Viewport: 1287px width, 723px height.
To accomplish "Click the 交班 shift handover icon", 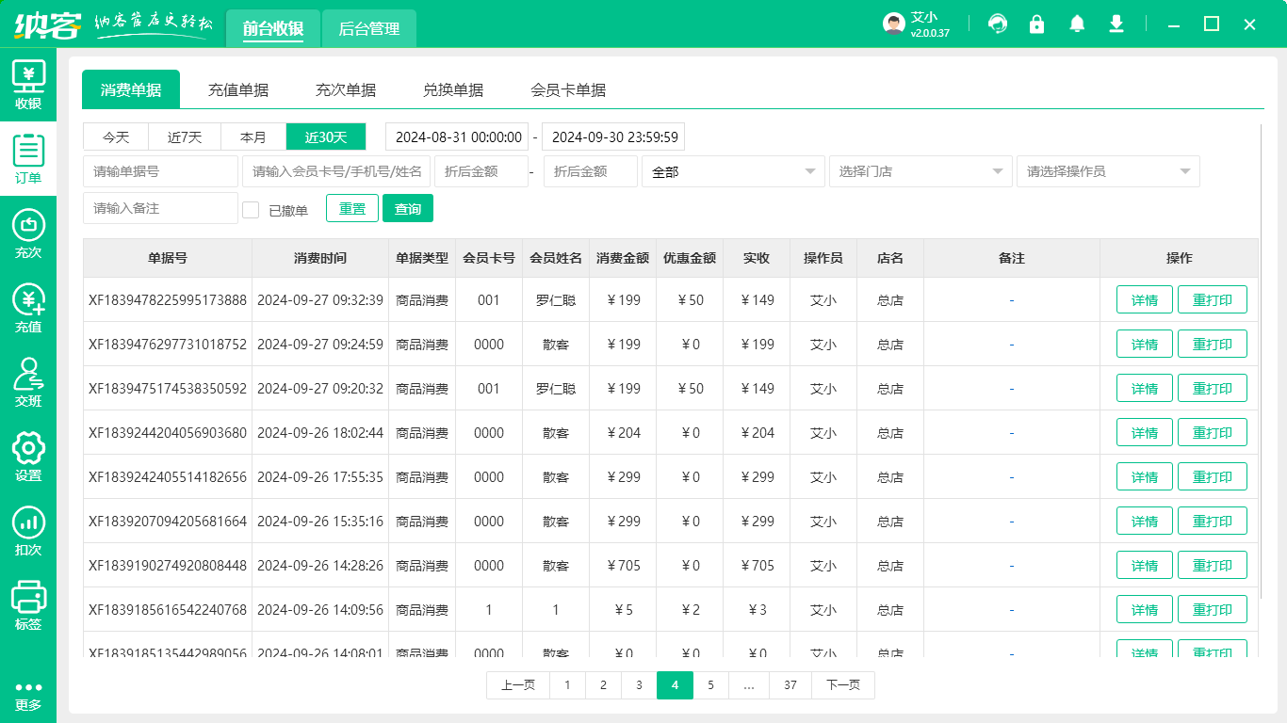I will (28, 384).
